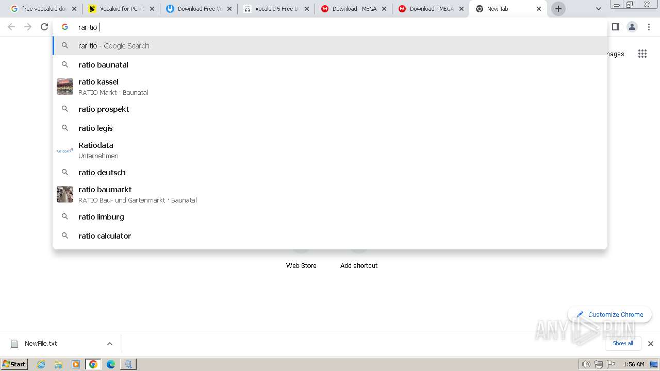This screenshot has width=660, height=371.
Task: Open the Chrome profile avatar
Action: pos(632,27)
